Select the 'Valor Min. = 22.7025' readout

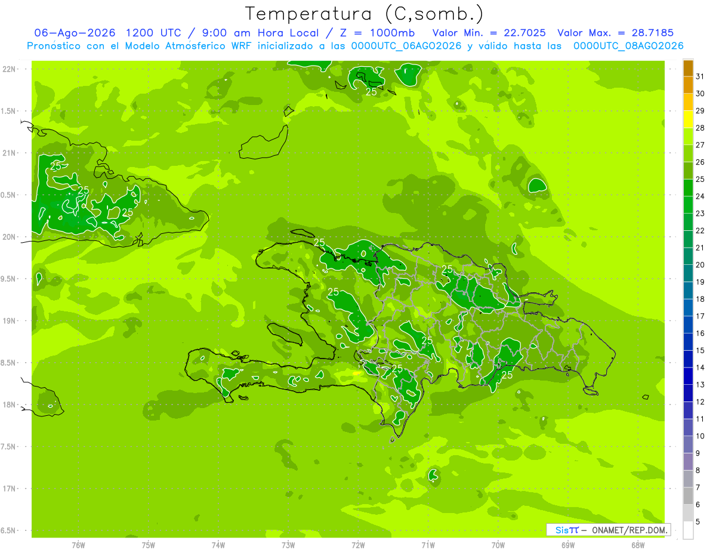[x=489, y=33]
